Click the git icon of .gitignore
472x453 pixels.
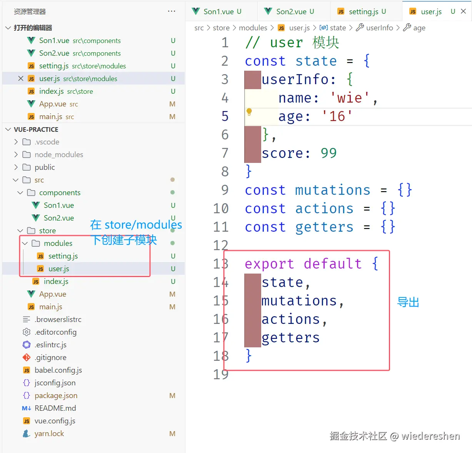point(27,357)
